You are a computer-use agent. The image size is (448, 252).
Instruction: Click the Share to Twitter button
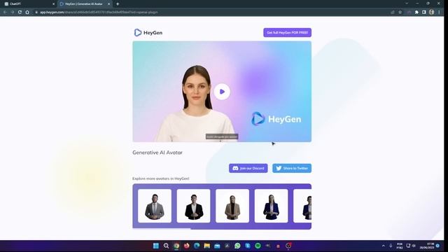click(x=292, y=168)
